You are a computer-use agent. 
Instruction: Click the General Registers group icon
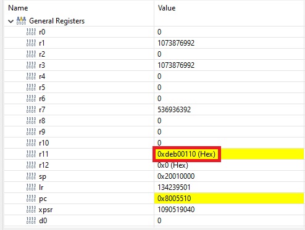click(21, 21)
